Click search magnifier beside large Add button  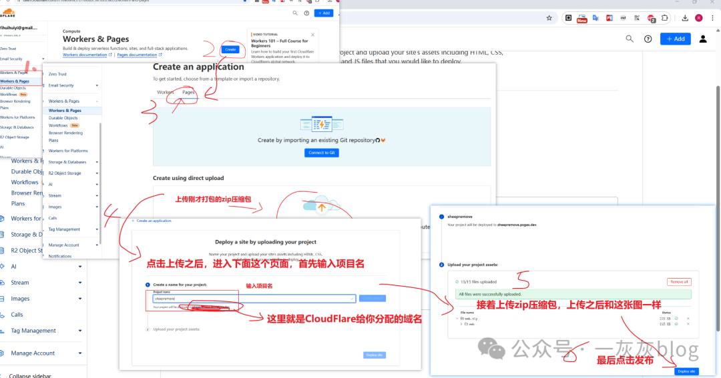point(630,39)
